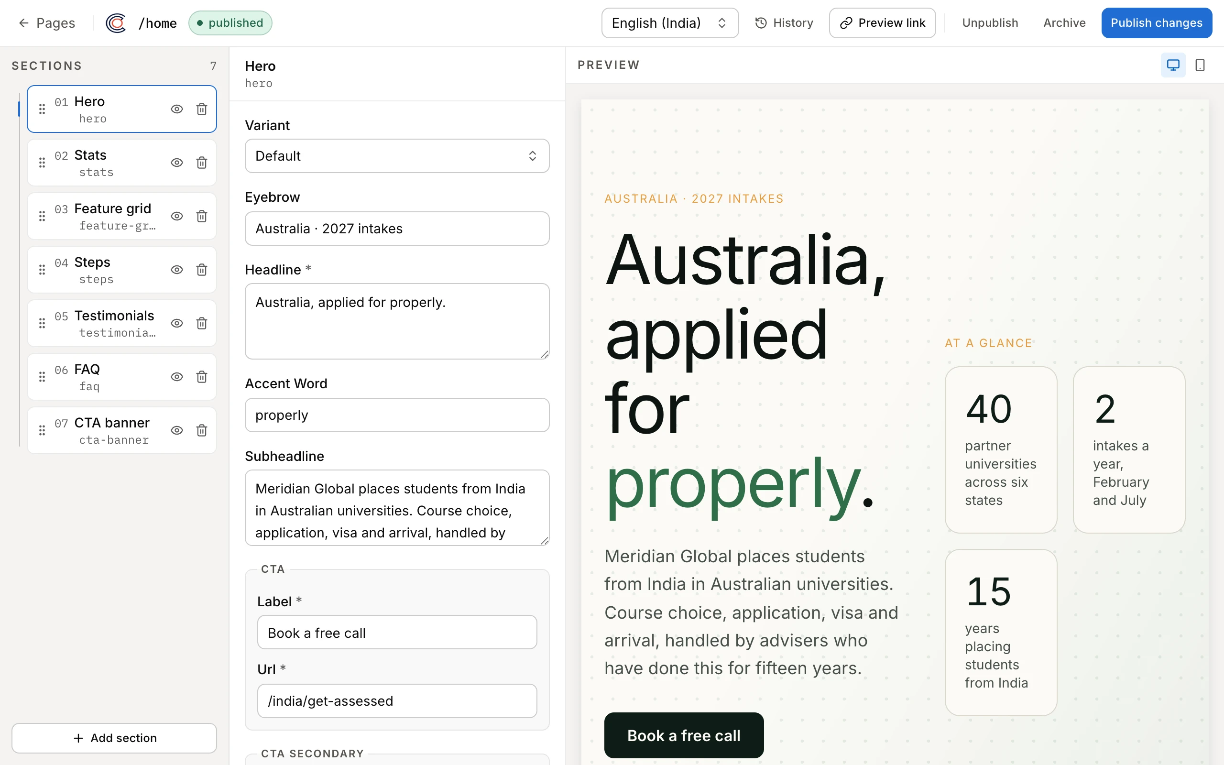The height and width of the screenshot is (765, 1224).
Task: Switch preview to desktop view
Action: click(1173, 65)
